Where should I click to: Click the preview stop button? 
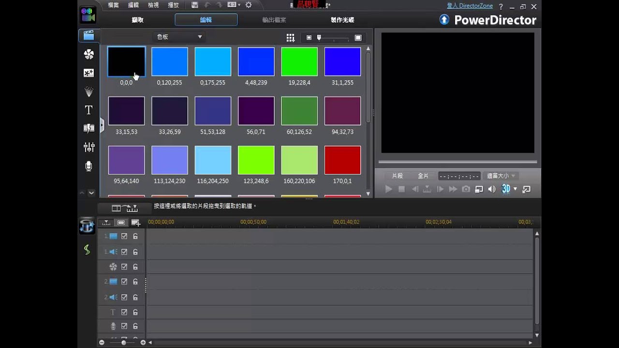[401, 189]
